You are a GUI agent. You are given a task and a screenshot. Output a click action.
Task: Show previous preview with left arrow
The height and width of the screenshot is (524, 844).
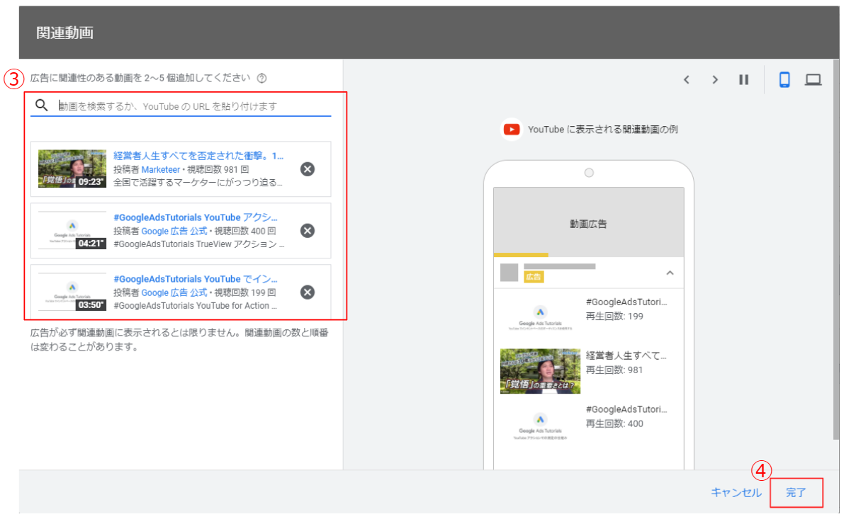(686, 80)
